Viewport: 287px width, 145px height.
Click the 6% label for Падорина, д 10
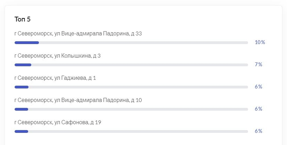(259, 109)
